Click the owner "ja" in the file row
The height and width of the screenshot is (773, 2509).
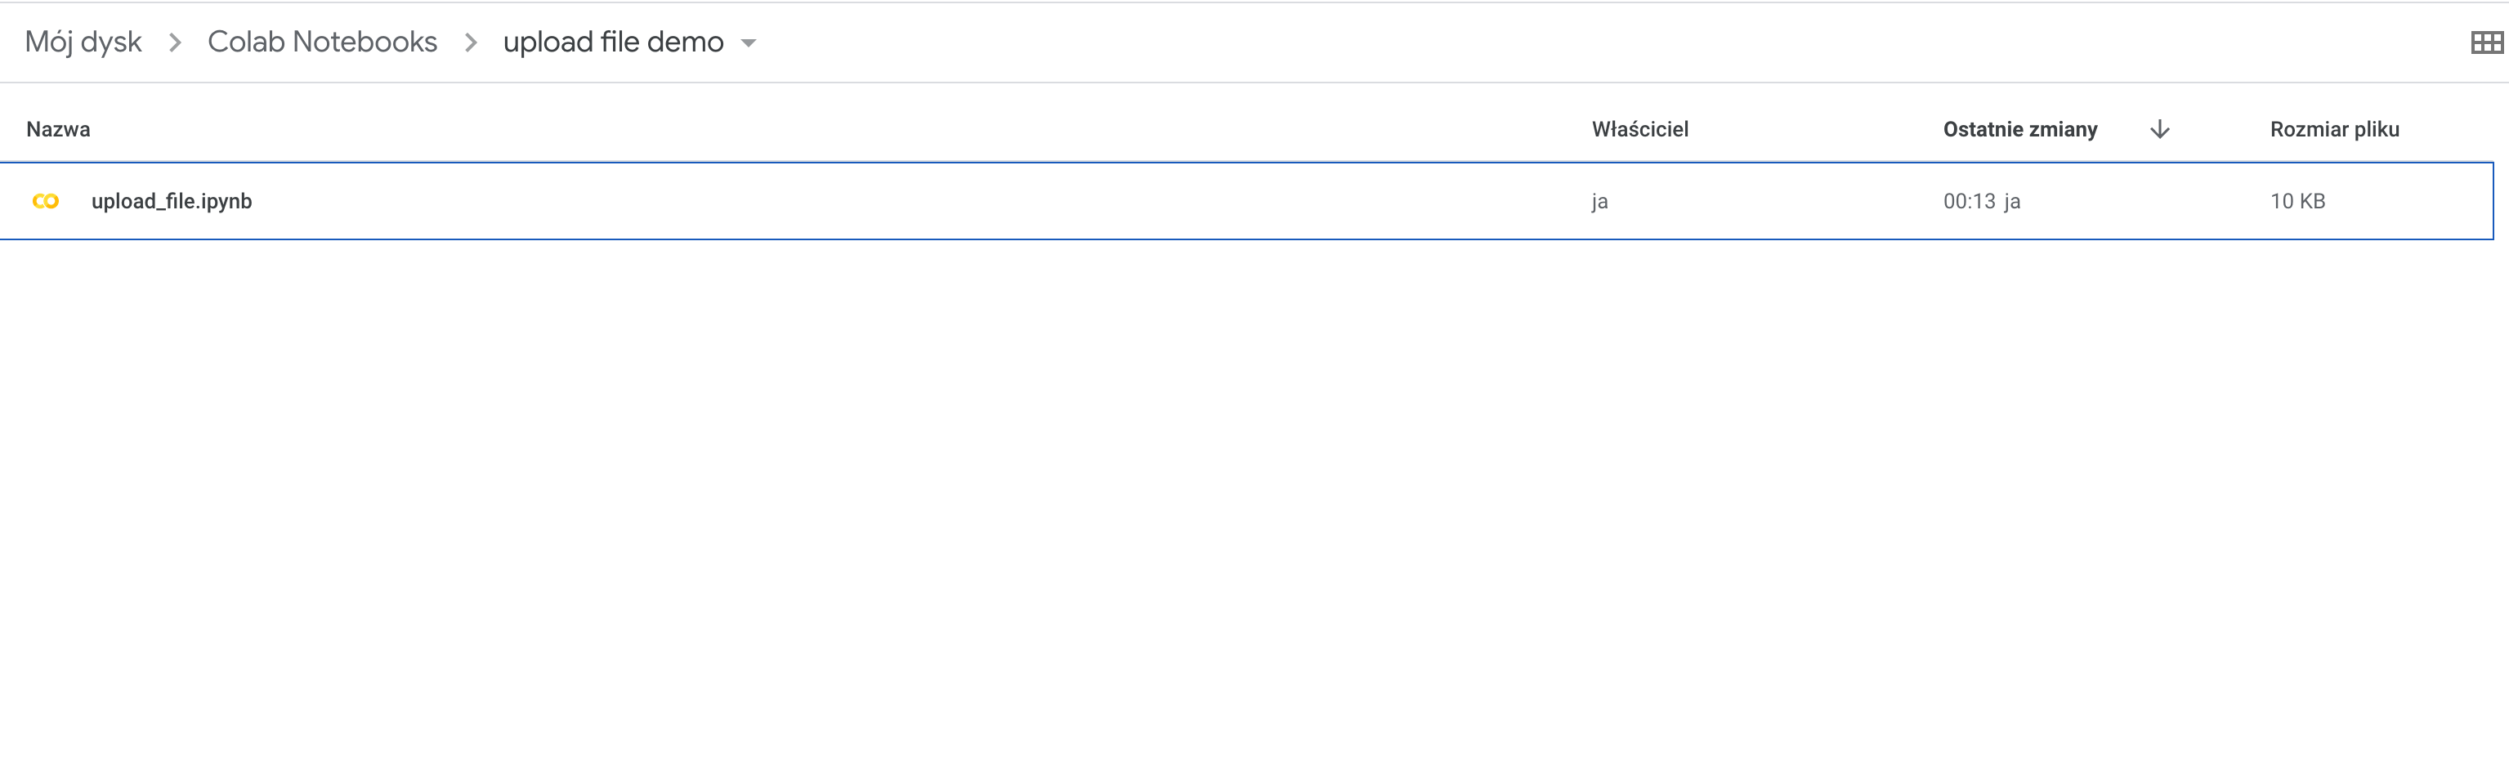point(1599,202)
